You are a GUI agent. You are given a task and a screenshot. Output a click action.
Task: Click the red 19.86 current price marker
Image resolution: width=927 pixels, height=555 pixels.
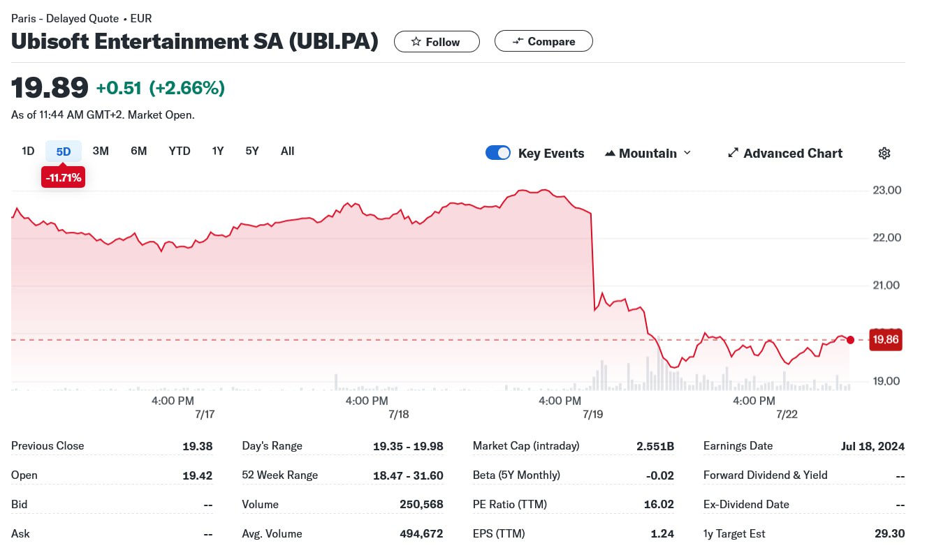[x=885, y=340]
